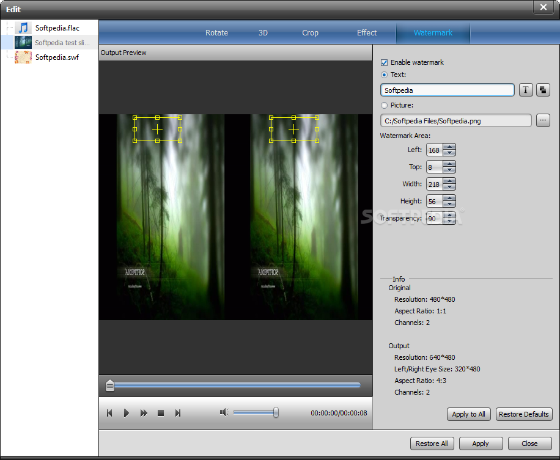
Task: Increase the Height value
Action: (449, 198)
